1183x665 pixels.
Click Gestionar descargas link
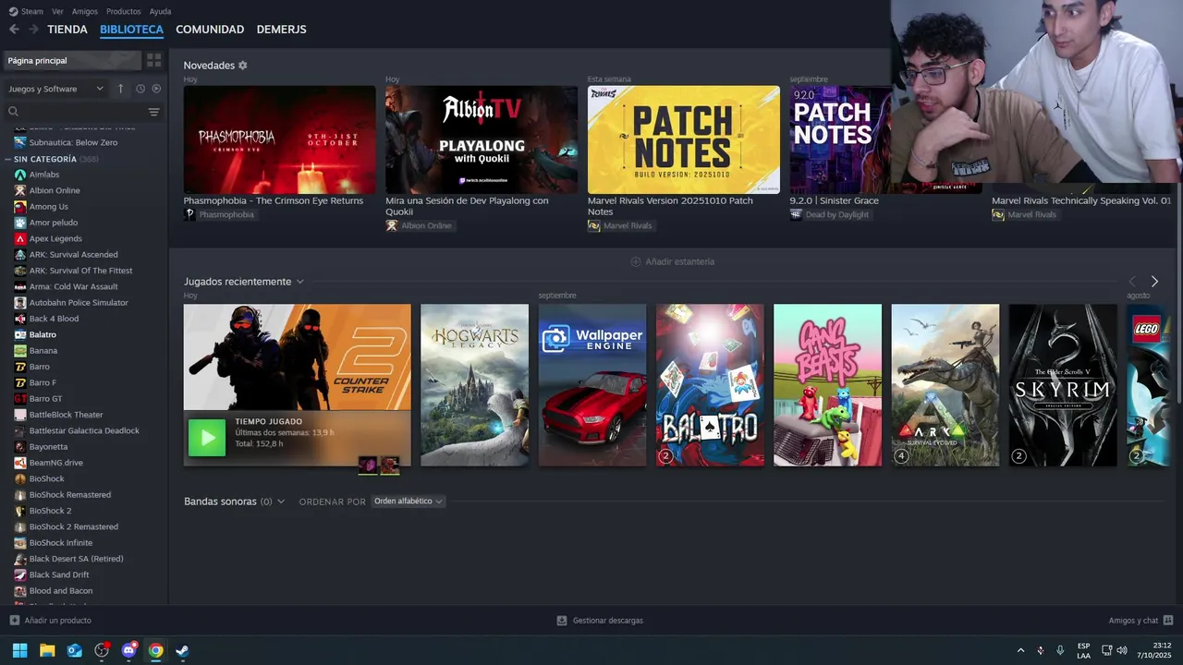tap(607, 621)
